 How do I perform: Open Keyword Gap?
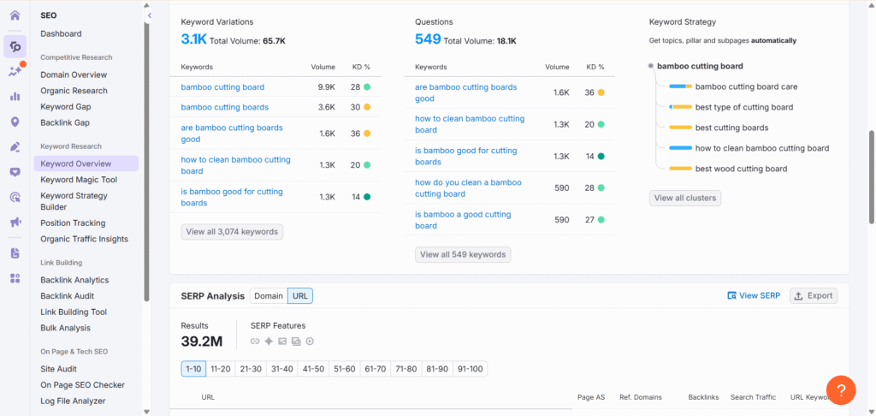[x=65, y=106]
